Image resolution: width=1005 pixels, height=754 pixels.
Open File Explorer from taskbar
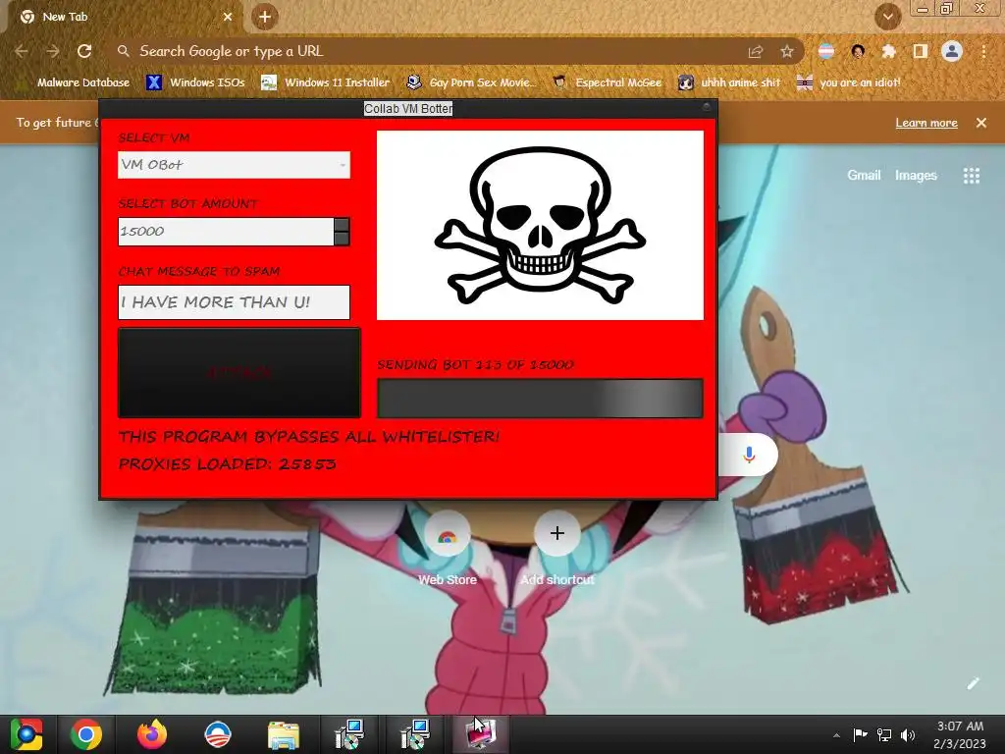point(284,734)
